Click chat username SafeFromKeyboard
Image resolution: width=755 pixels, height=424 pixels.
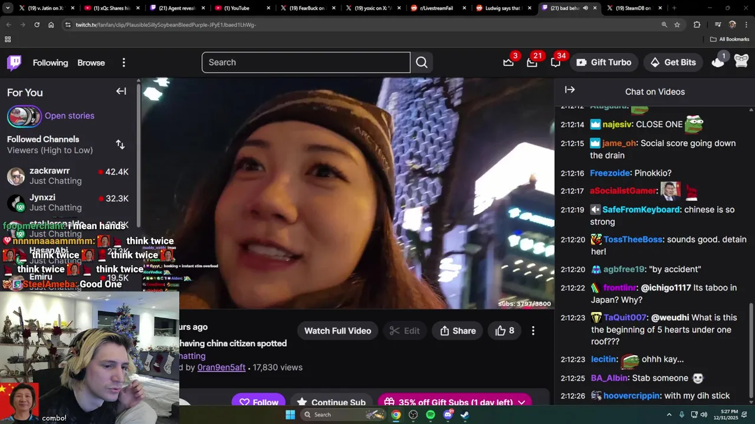click(x=641, y=210)
